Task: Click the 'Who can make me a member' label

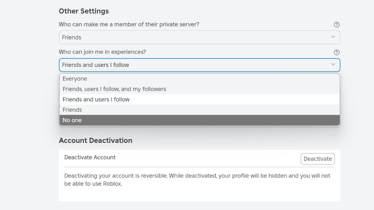Action: point(129,24)
